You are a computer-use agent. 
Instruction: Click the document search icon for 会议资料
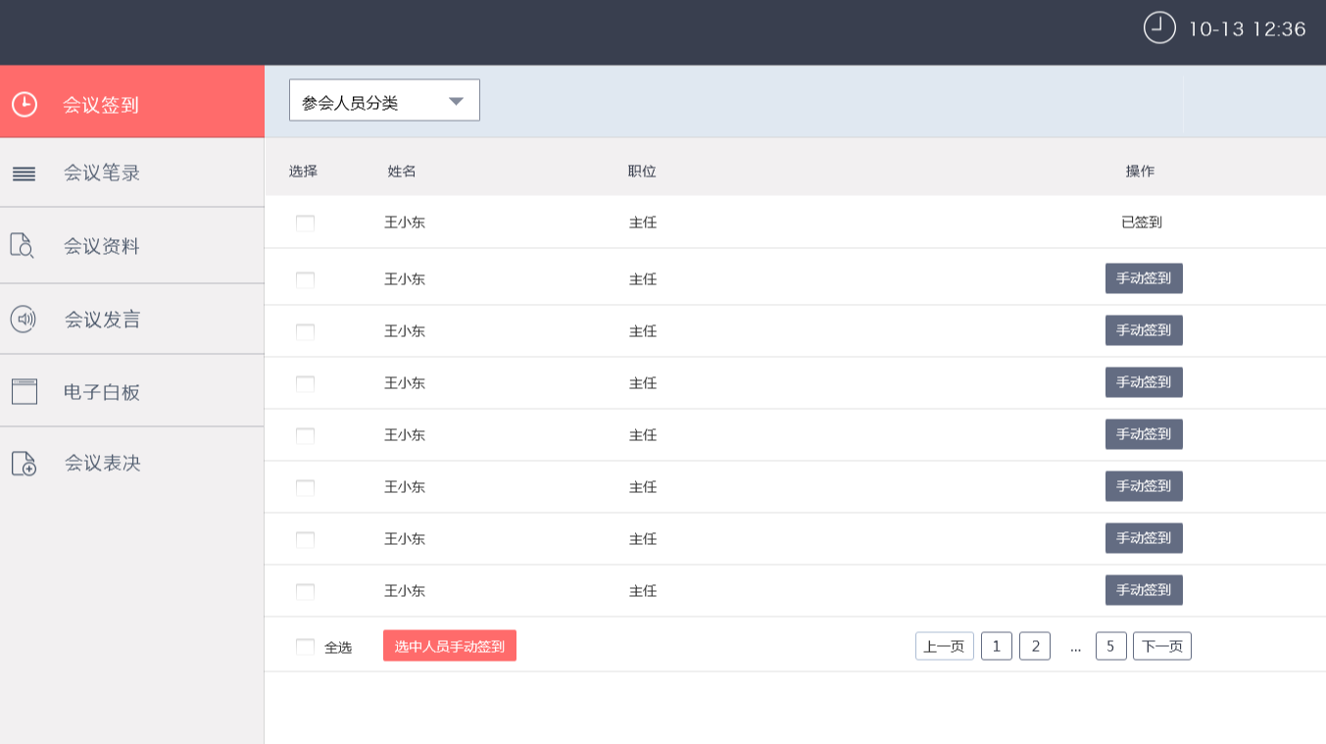23,245
